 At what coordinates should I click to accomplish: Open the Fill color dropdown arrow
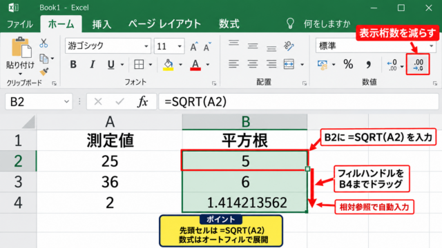pos(180,65)
